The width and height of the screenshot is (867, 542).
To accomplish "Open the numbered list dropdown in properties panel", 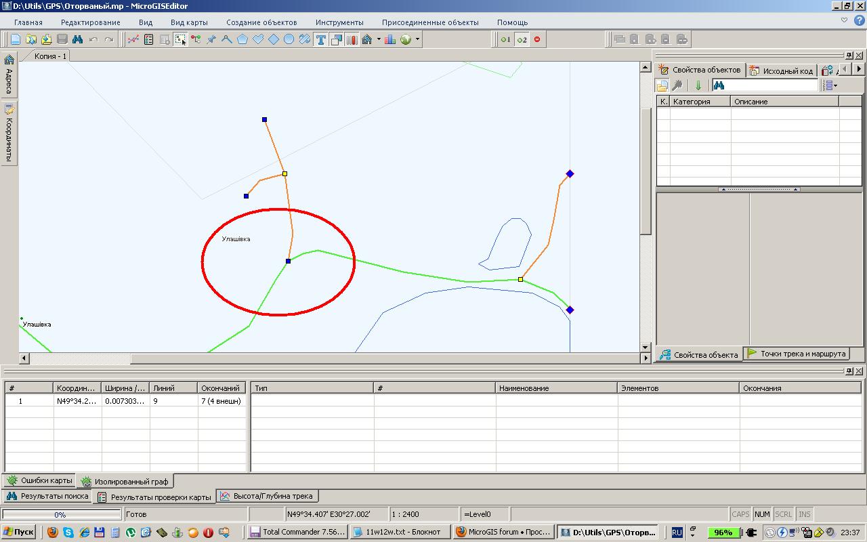I will click(830, 85).
